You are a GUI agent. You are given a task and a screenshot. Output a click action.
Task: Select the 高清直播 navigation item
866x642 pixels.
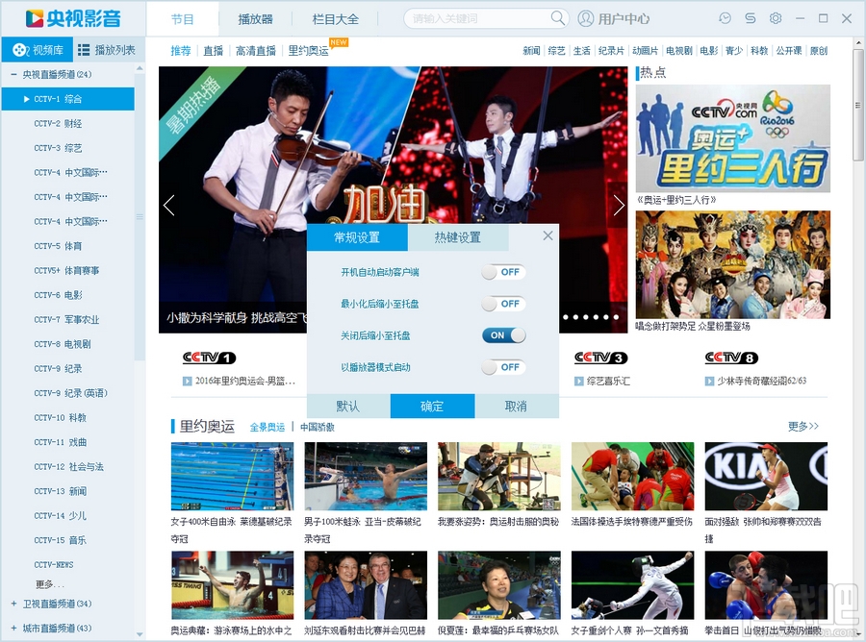[256, 51]
